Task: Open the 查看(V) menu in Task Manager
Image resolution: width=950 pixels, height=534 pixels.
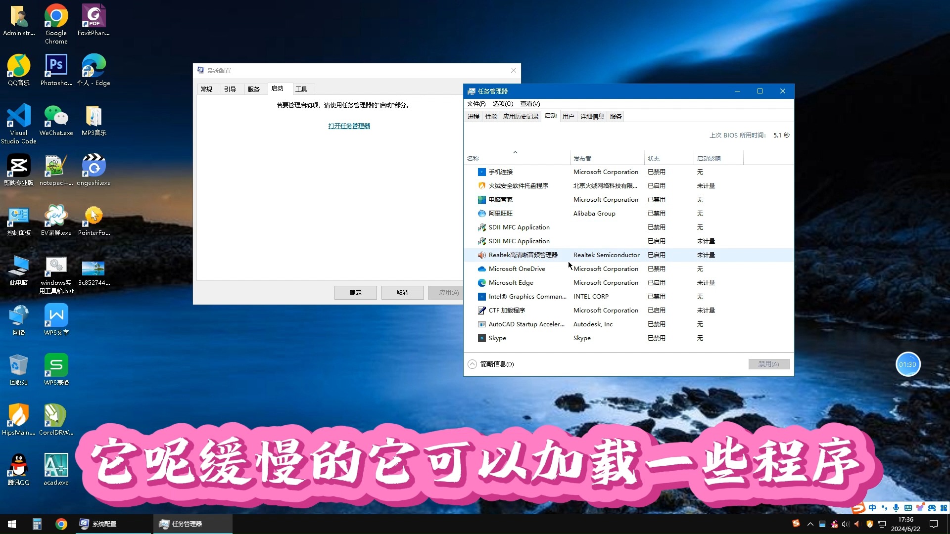Action: 529,103
